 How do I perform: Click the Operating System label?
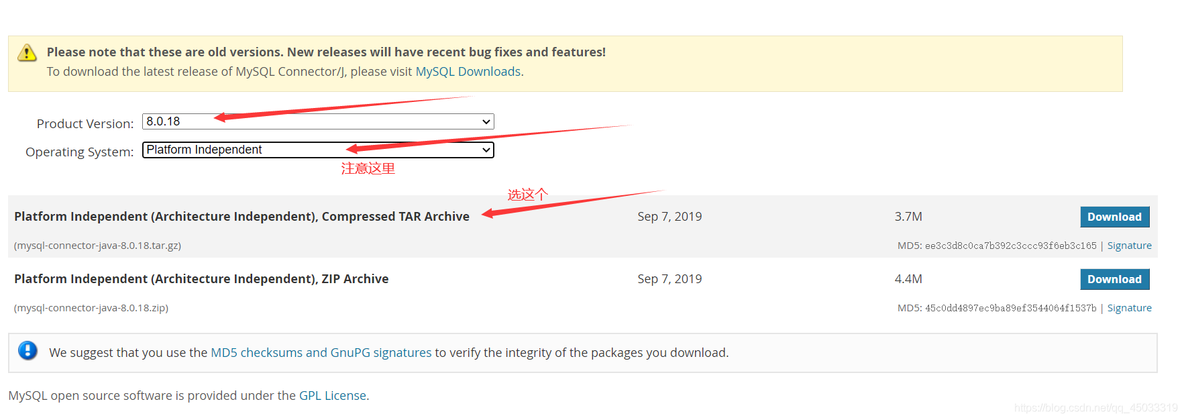click(x=79, y=152)
